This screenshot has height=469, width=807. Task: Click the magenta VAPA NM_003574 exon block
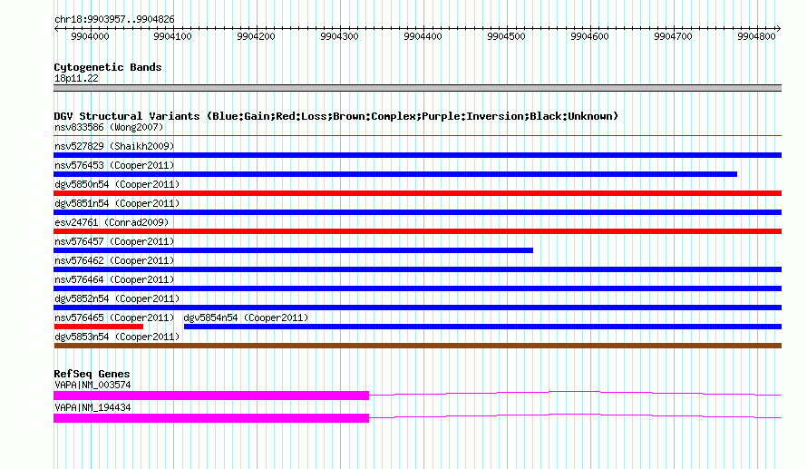211,396
